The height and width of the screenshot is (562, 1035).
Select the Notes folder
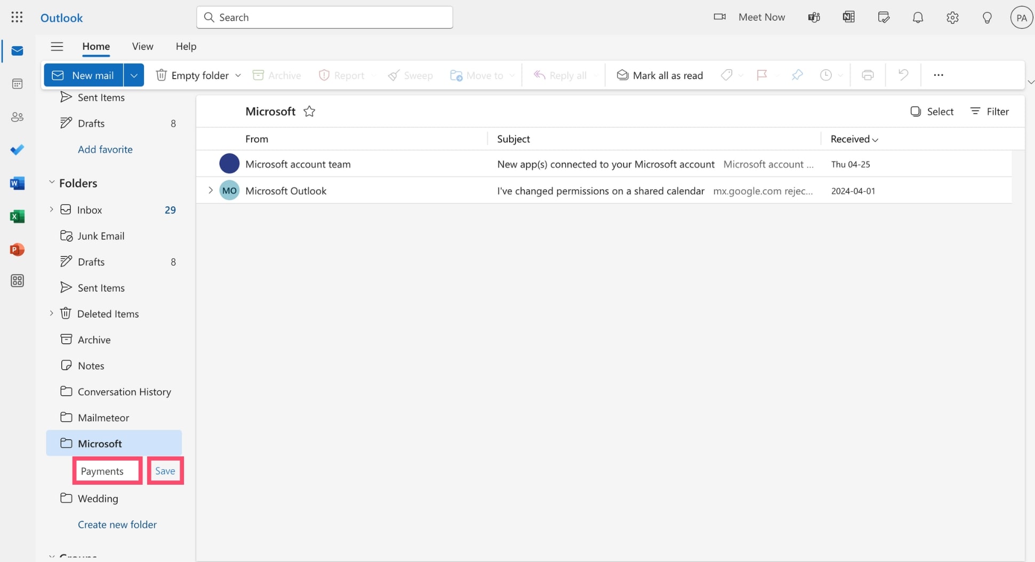click(x=114, y=366)
